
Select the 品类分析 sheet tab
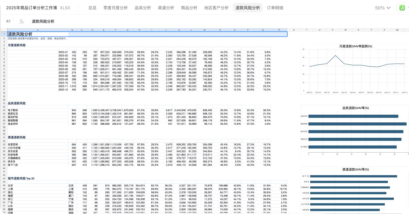coord(143,8)
